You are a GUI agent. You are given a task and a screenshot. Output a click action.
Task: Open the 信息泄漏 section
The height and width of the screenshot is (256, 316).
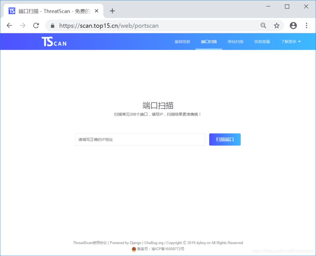262,41
